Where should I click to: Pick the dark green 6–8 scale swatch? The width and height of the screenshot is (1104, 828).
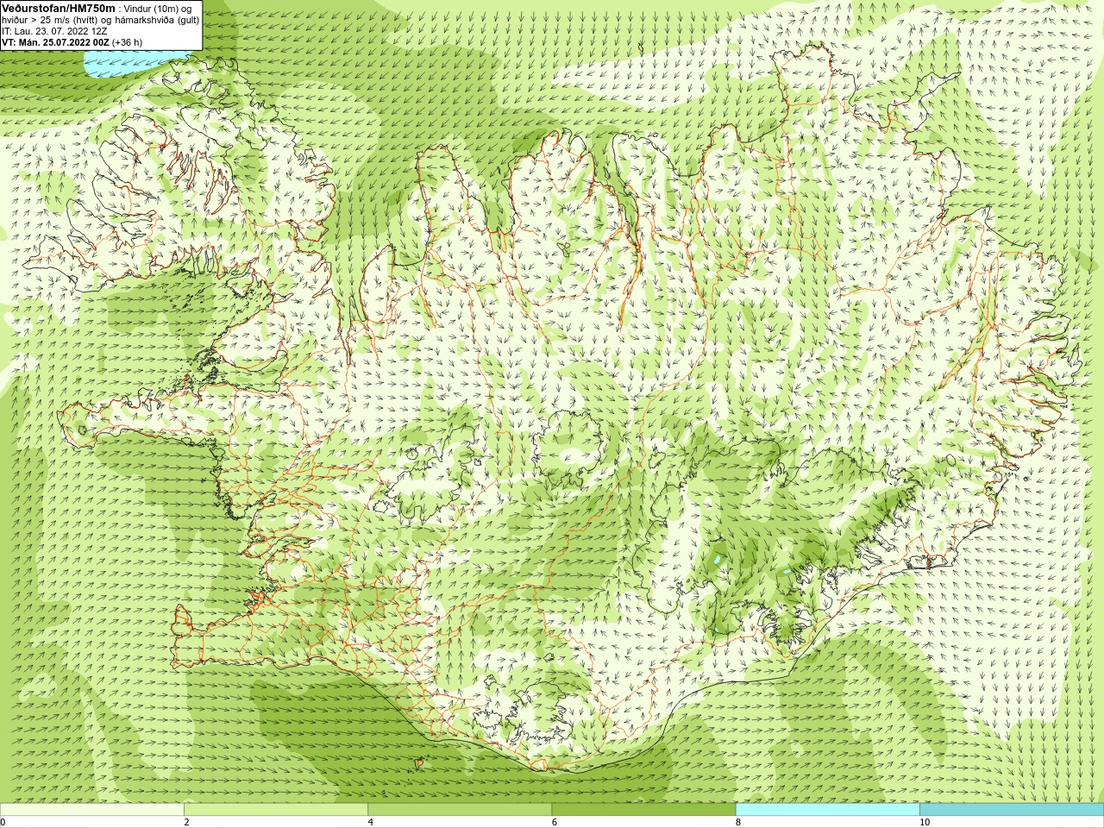[643, 810]
